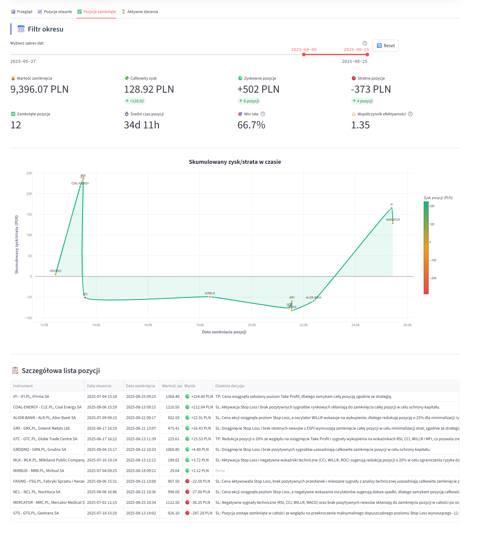Sort by Data zamknięcia column header
The width and height of the screenshot is (479, 535).
[x=140, y=386]
